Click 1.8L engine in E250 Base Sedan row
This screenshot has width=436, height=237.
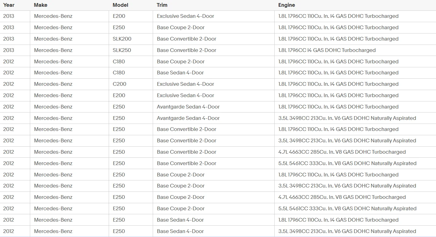coord(338,220)
